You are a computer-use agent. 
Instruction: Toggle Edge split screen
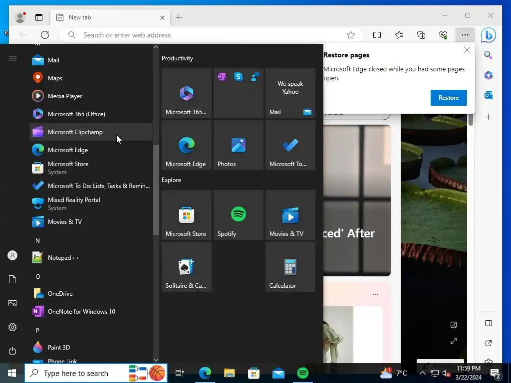point(377,35)
